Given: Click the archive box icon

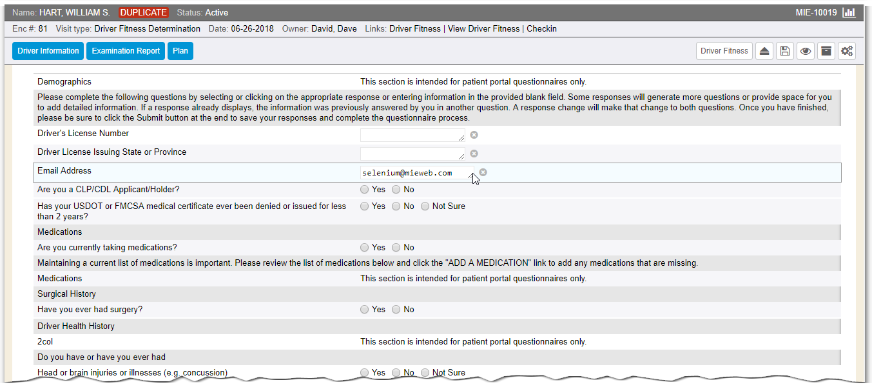Looking at the screenshot, I should tap(826, 51).
